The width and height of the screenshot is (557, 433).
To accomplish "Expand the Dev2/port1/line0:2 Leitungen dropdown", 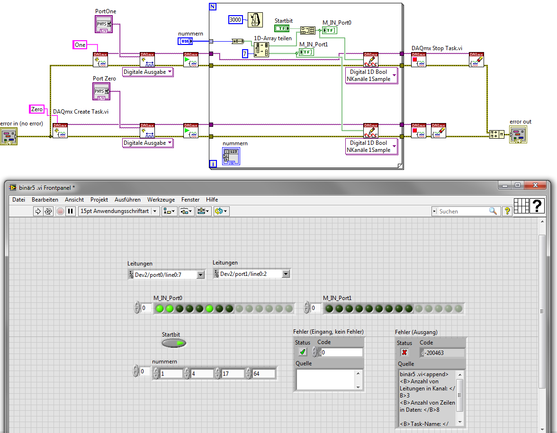I will coord(286,274).
